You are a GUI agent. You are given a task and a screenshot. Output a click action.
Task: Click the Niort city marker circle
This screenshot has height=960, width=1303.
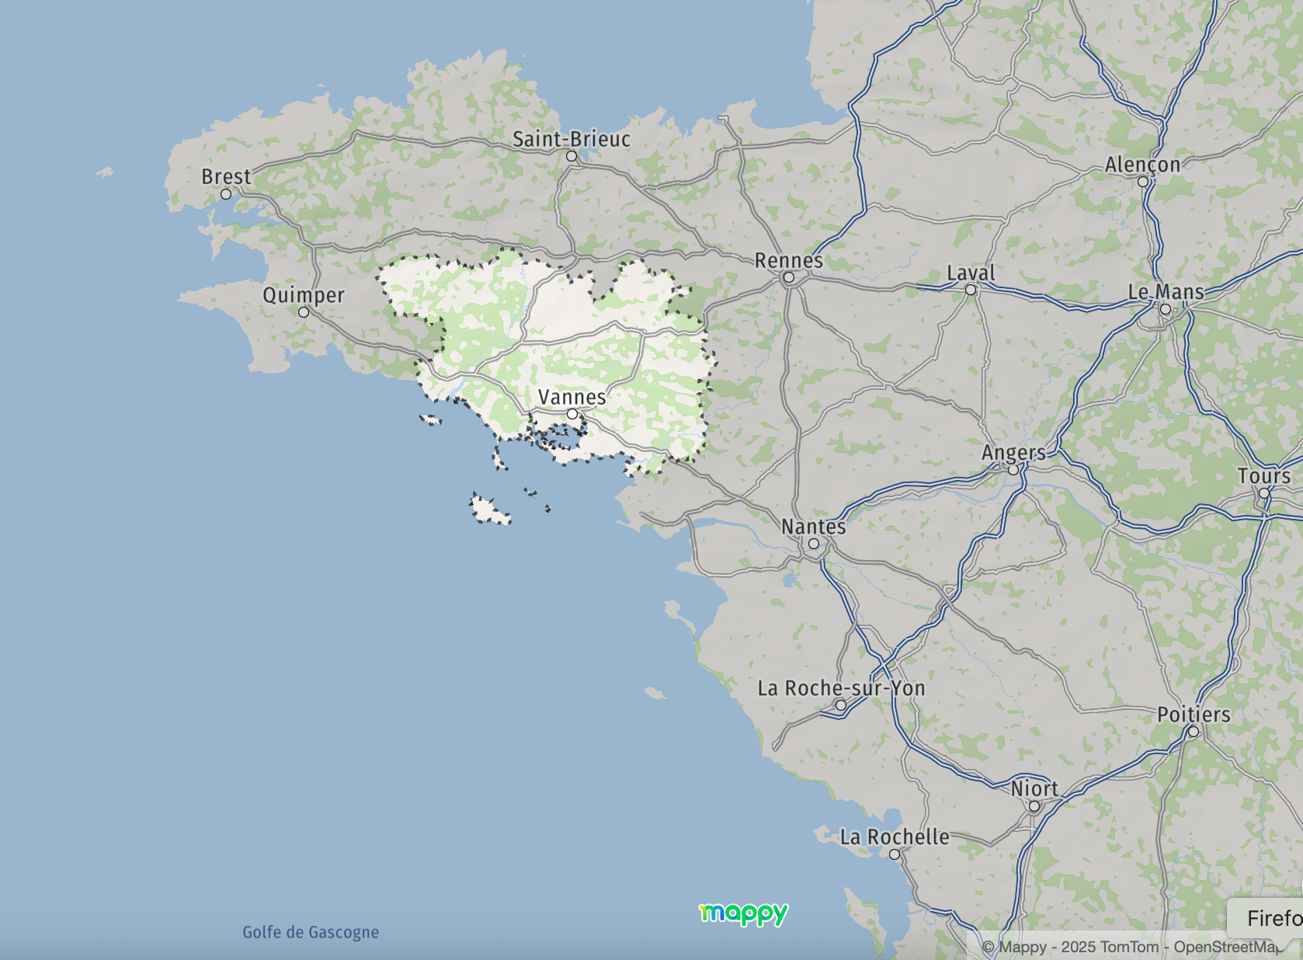click(x=1034, y=806)
